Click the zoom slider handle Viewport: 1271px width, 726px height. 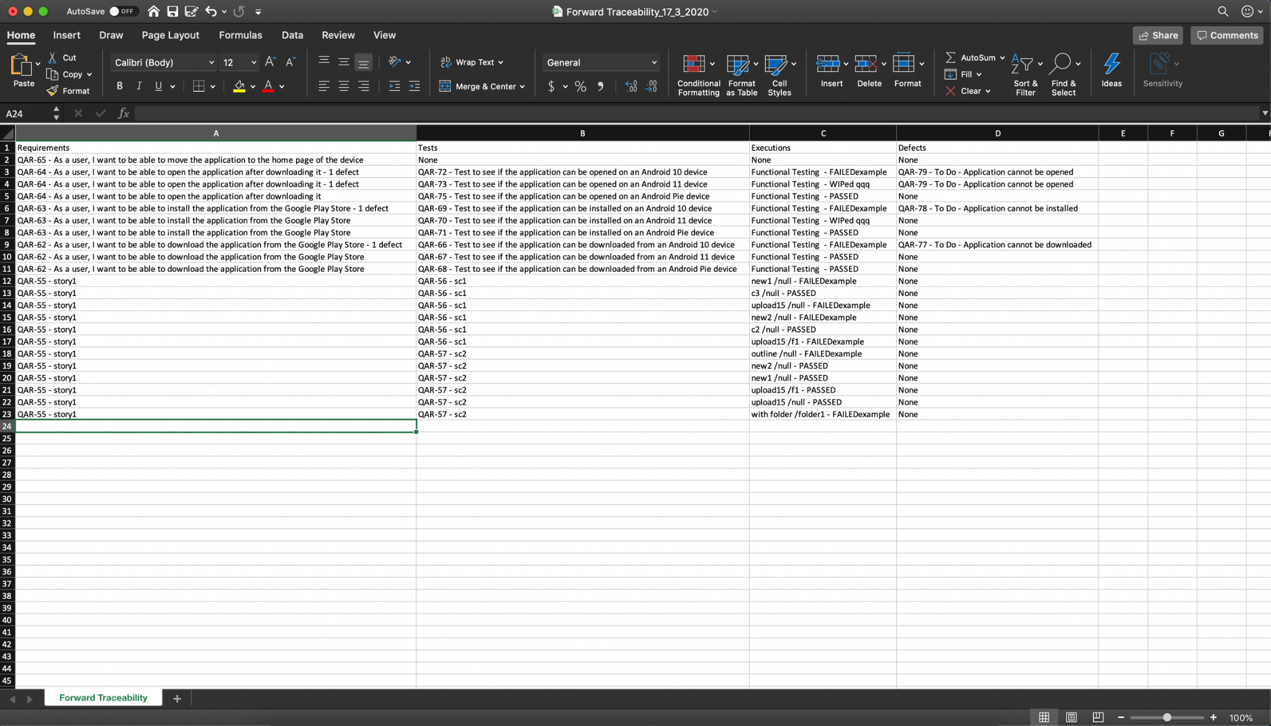1167,717
